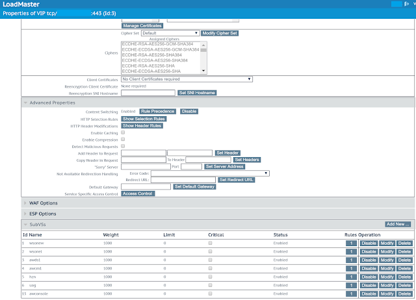Disable the hzn SubVS
Viewport: 416px width, 300px height.
pos(369,277)
